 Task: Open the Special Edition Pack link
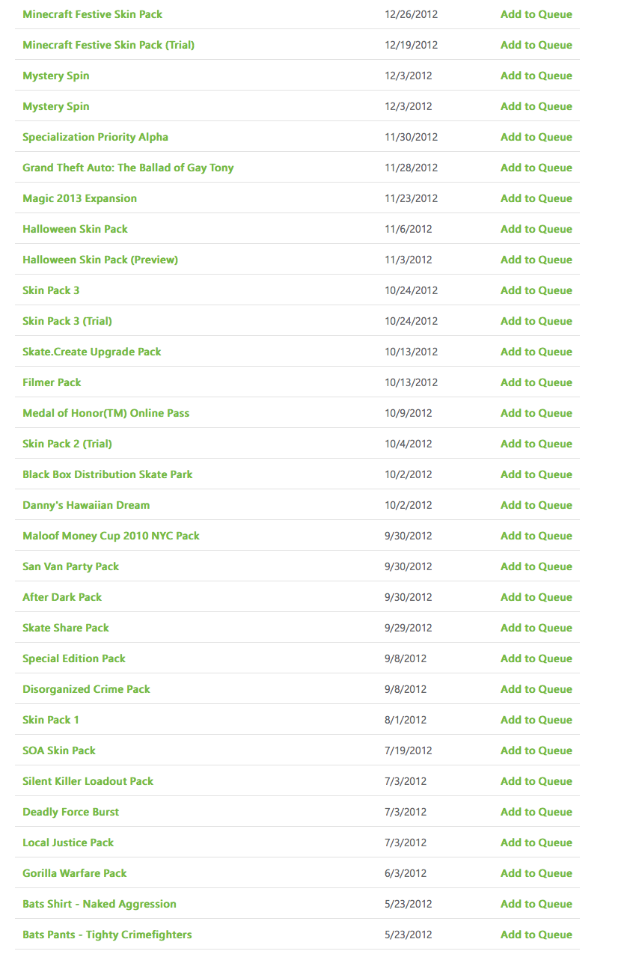pyautogui.click(x=74, y=658)
